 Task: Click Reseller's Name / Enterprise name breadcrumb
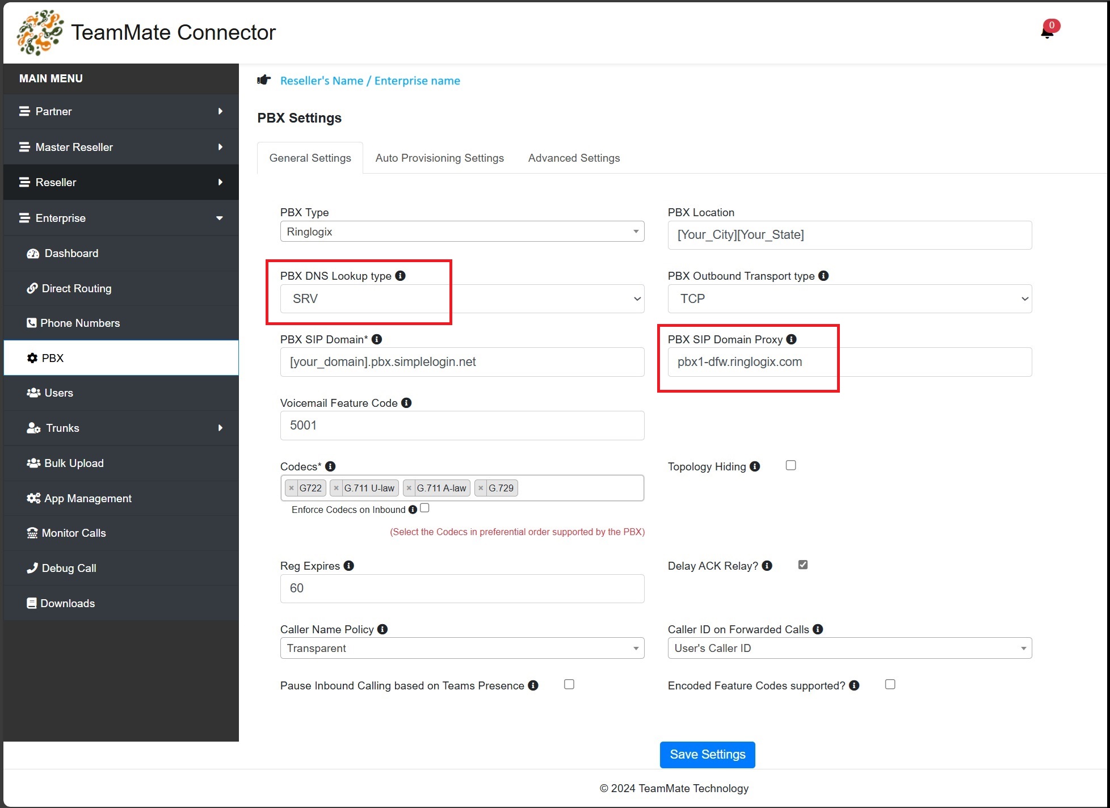pos(370,81)
